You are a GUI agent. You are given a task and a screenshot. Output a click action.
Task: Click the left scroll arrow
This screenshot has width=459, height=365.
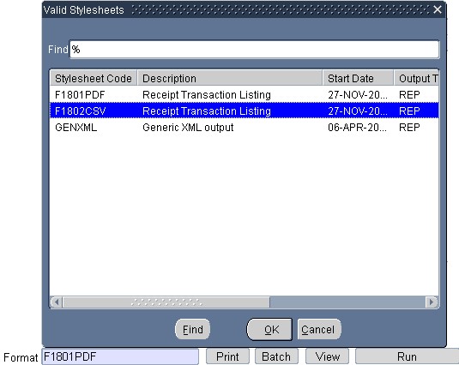click(x=57, y=302)
